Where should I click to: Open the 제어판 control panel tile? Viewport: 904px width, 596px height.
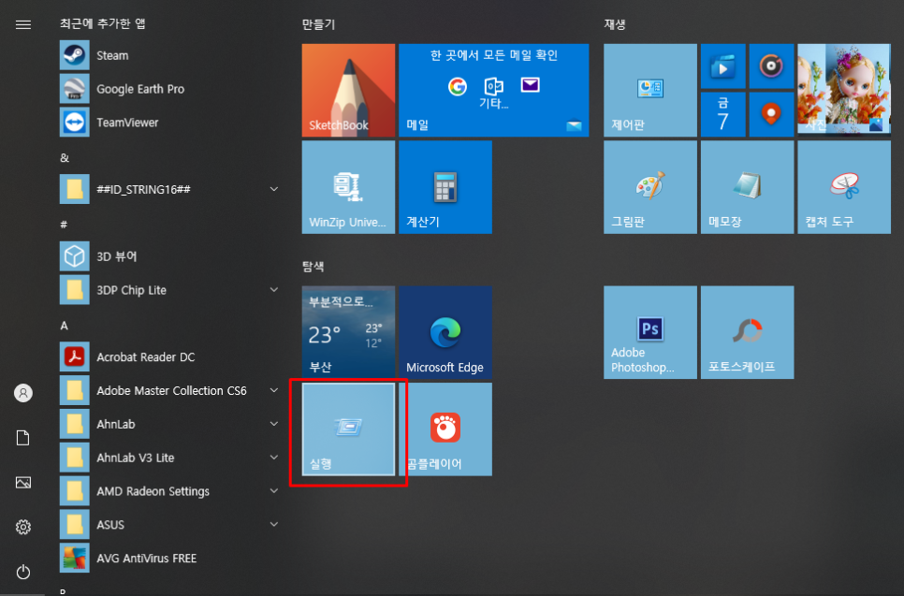[650, 91]
